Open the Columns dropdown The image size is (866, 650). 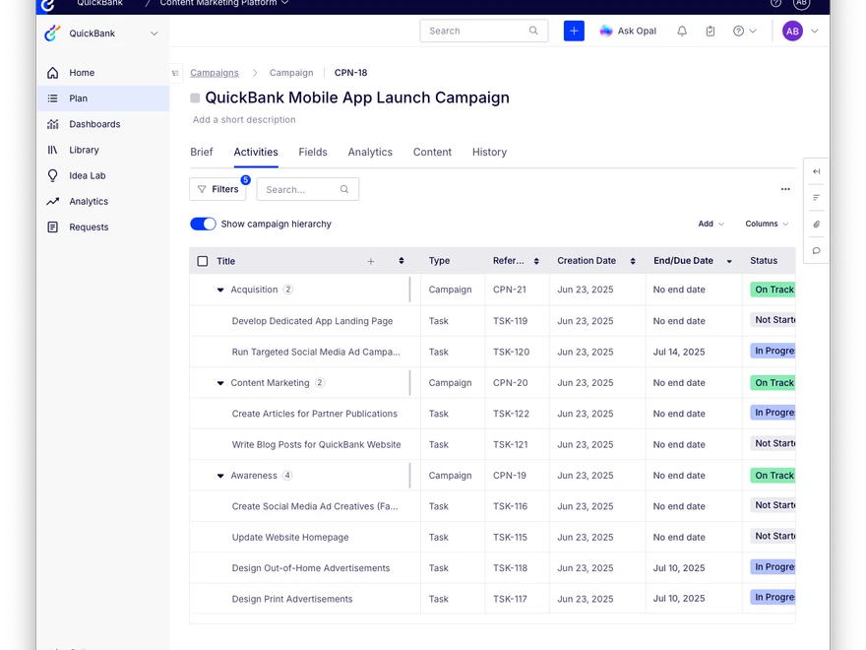(767, 224)
